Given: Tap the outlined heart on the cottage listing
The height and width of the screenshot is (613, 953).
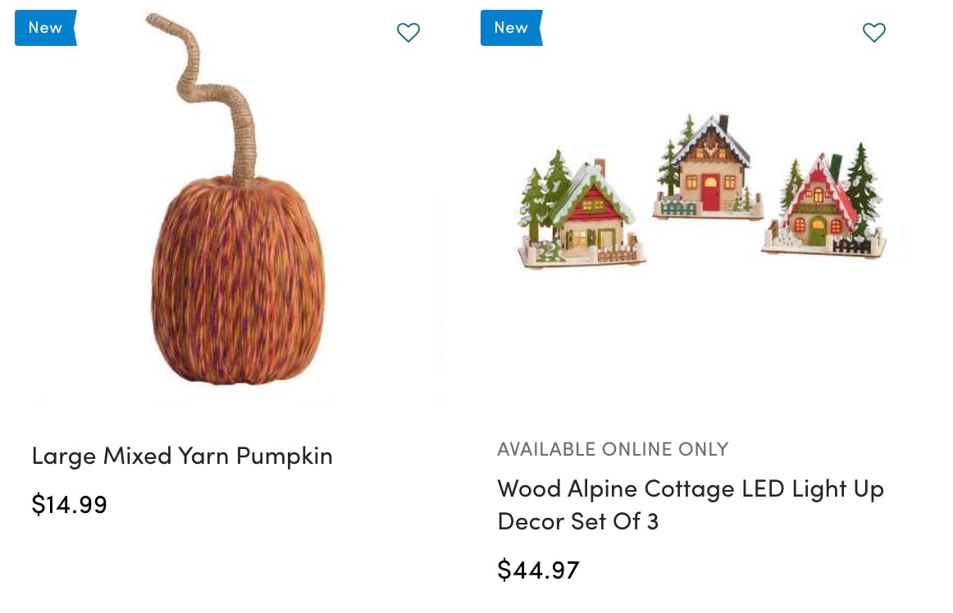Looking at the screenshot, I should 873,33.
